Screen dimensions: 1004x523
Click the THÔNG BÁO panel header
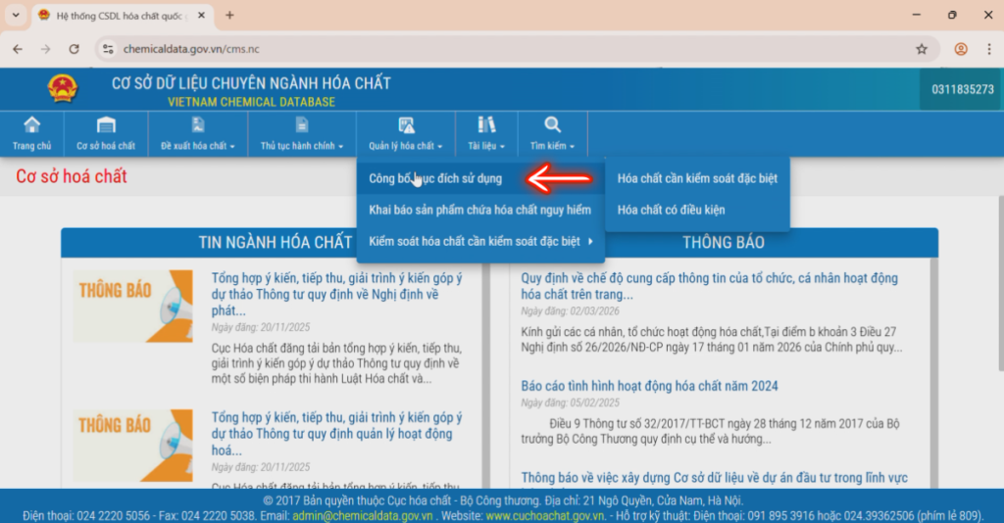723,242
